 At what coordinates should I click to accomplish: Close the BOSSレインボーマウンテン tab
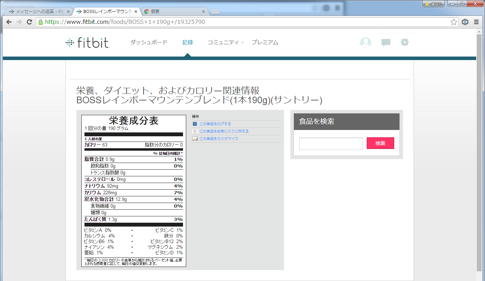click(x=136, y=12)
